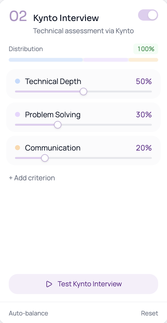The image size is (167, 323).
Task: Click the 100% distribution badge
Action: pos(146,49)
